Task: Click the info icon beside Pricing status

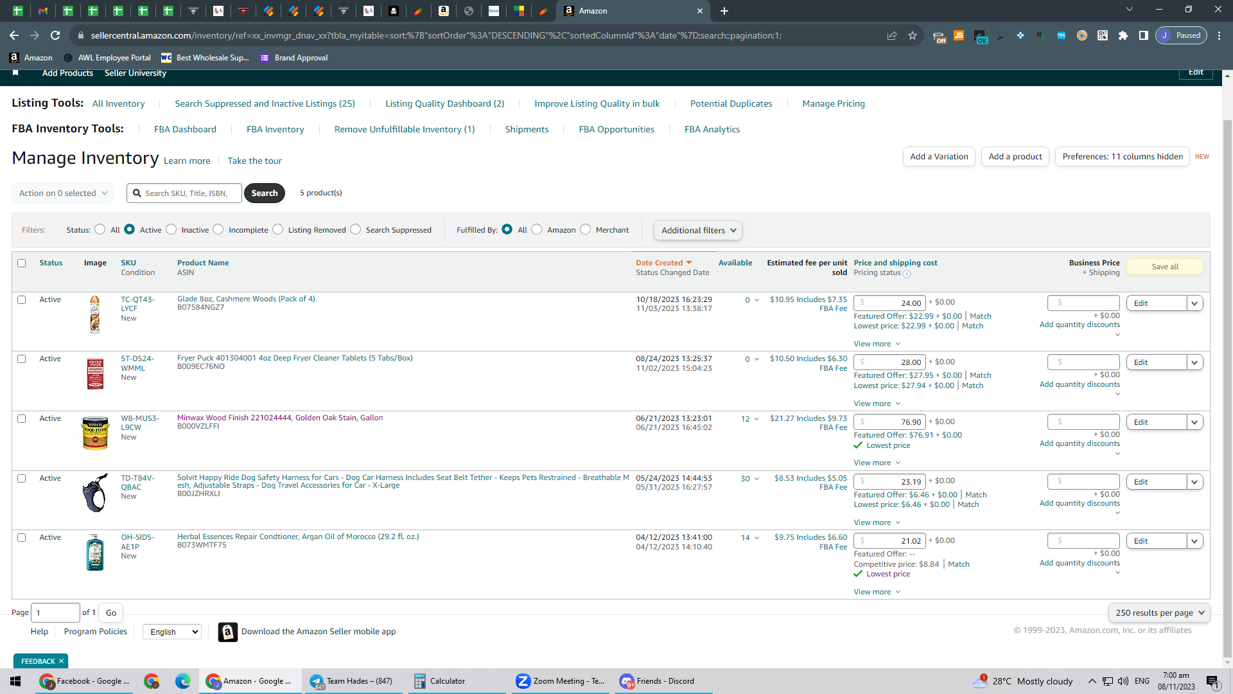Action: tap(907, 274)
